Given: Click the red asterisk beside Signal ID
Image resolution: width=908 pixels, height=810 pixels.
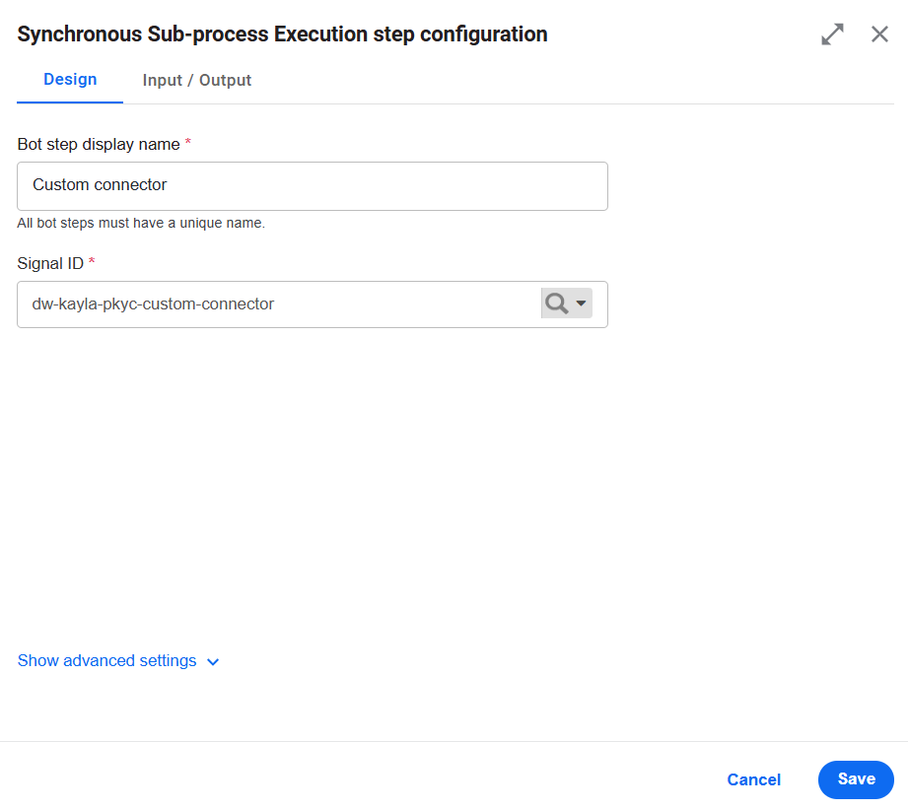Looking at the screenshot, I should click(92, 262).
